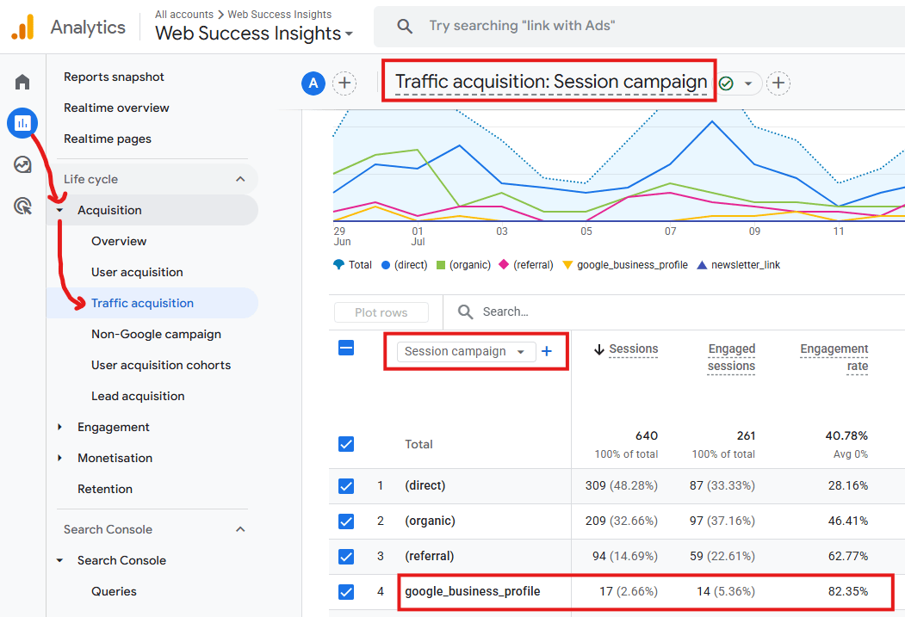
Task: Toggle the (direct) legend blue dot
Action: tap(386, 265)
